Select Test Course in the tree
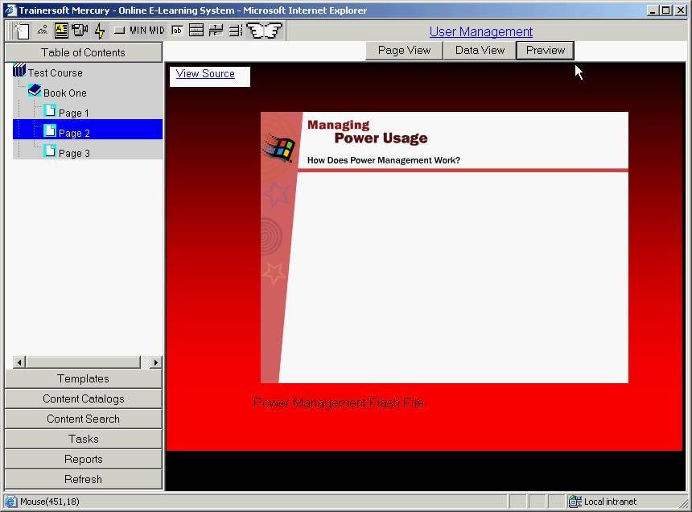 [x=56, y=72]
